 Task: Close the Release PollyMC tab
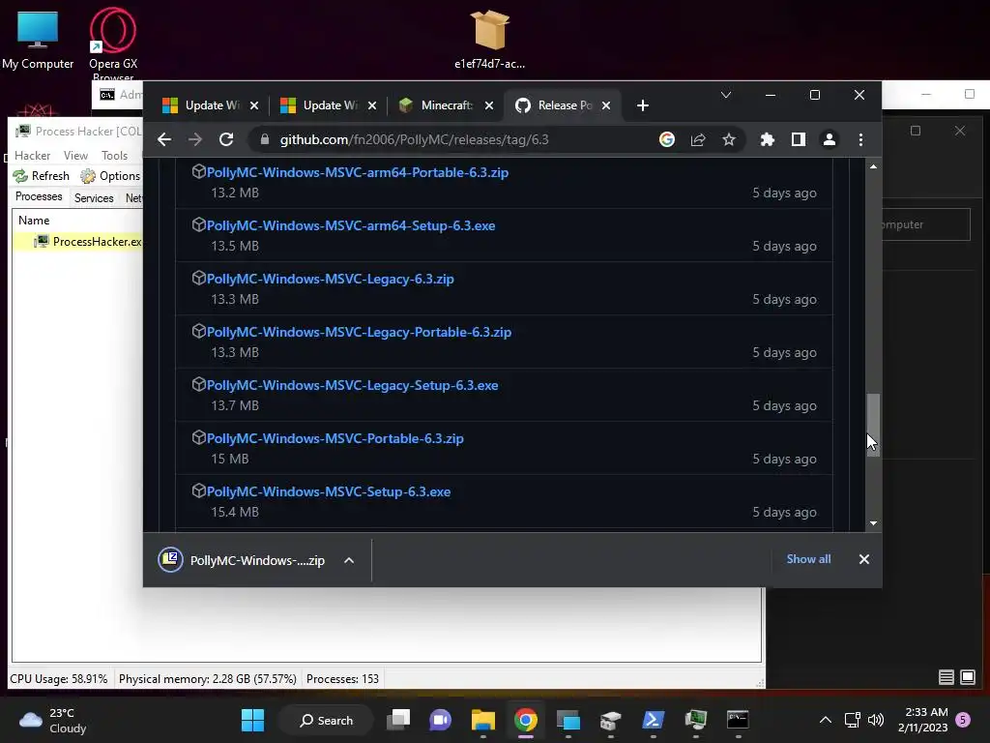pos(606,105)
